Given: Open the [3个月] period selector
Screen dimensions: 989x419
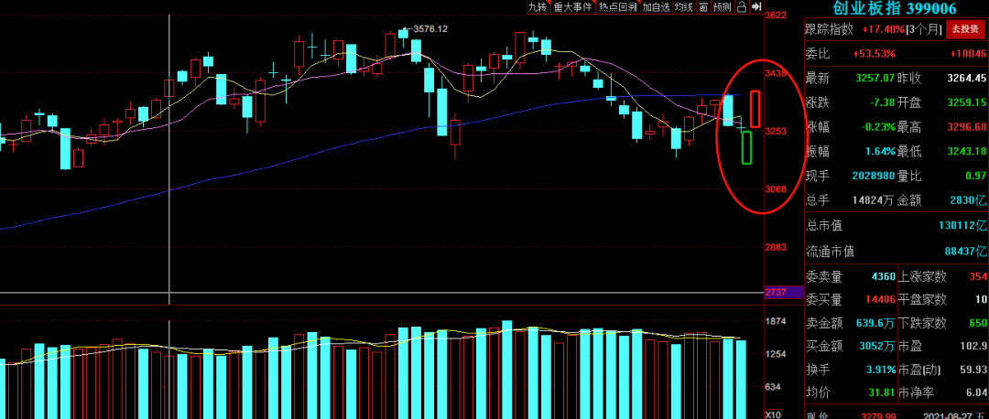Looking at the screenshot, I should coord(926,29).
